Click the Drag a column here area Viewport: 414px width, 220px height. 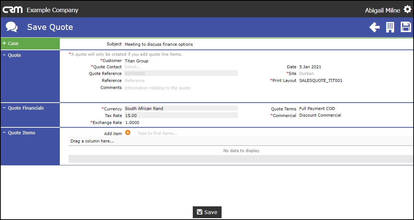coord(241,141)
